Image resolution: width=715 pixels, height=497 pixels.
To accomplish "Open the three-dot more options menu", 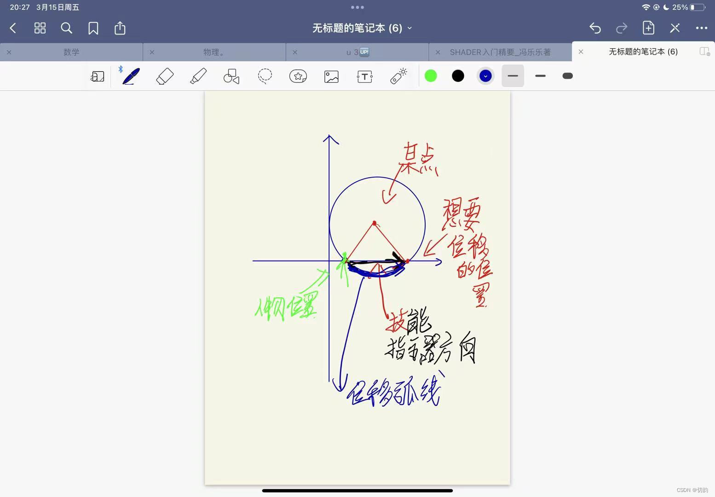I will 702,28.
